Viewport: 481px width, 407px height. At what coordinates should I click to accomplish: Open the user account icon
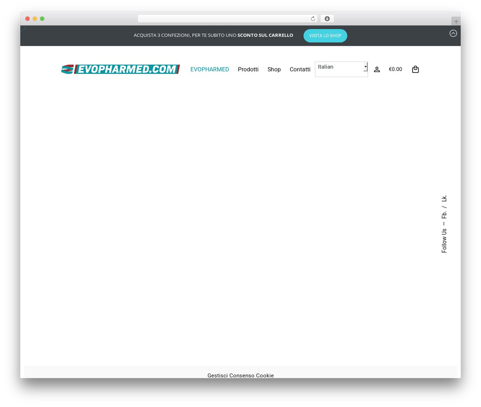click(377, 69)
